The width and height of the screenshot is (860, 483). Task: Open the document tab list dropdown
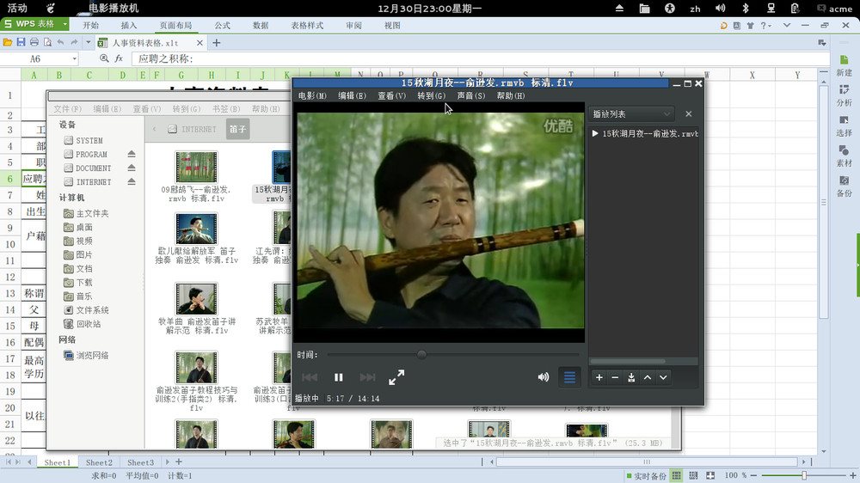coord(821,43)
